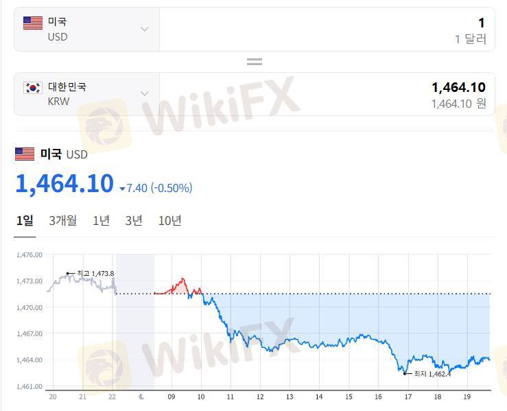Click the USD amount input field showing 1
Image resolution: width=507 pixels, height=411 pixels.
(327, 30)
